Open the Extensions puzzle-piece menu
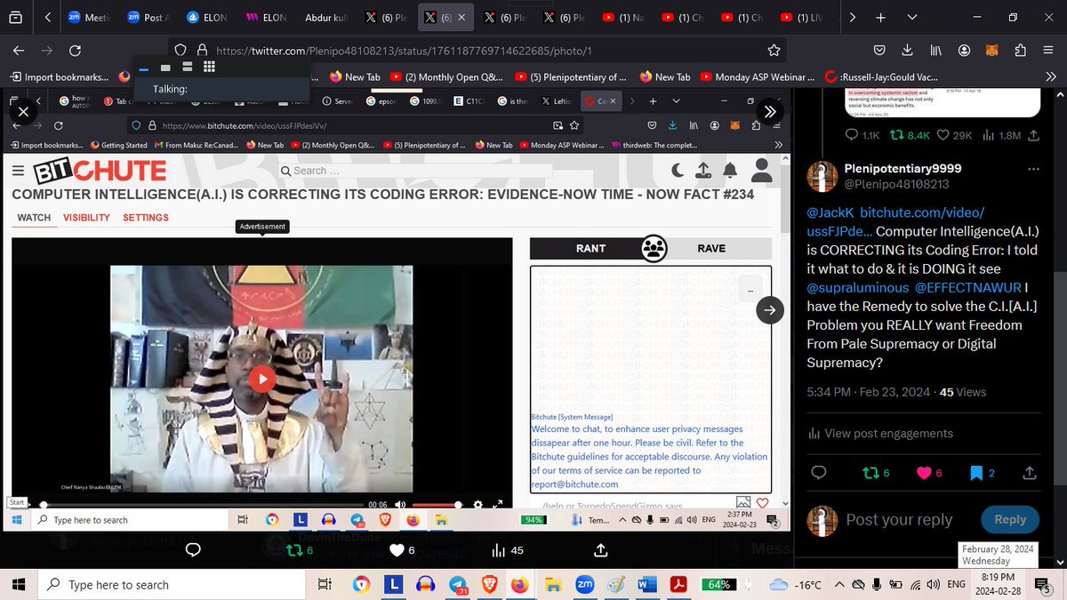 click(x=1020, y=51)
